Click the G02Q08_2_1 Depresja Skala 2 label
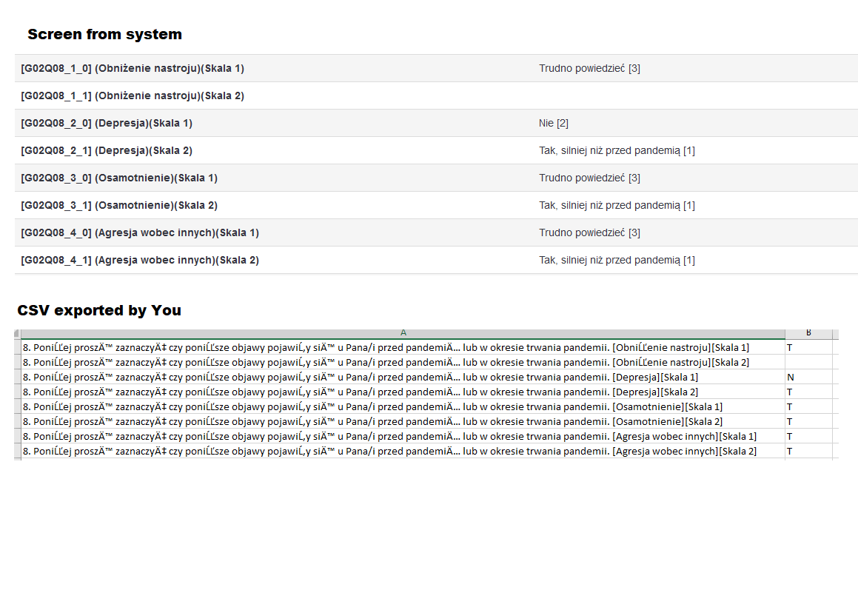The width and height of the screenshot is (858, 593). coord(107,150)
